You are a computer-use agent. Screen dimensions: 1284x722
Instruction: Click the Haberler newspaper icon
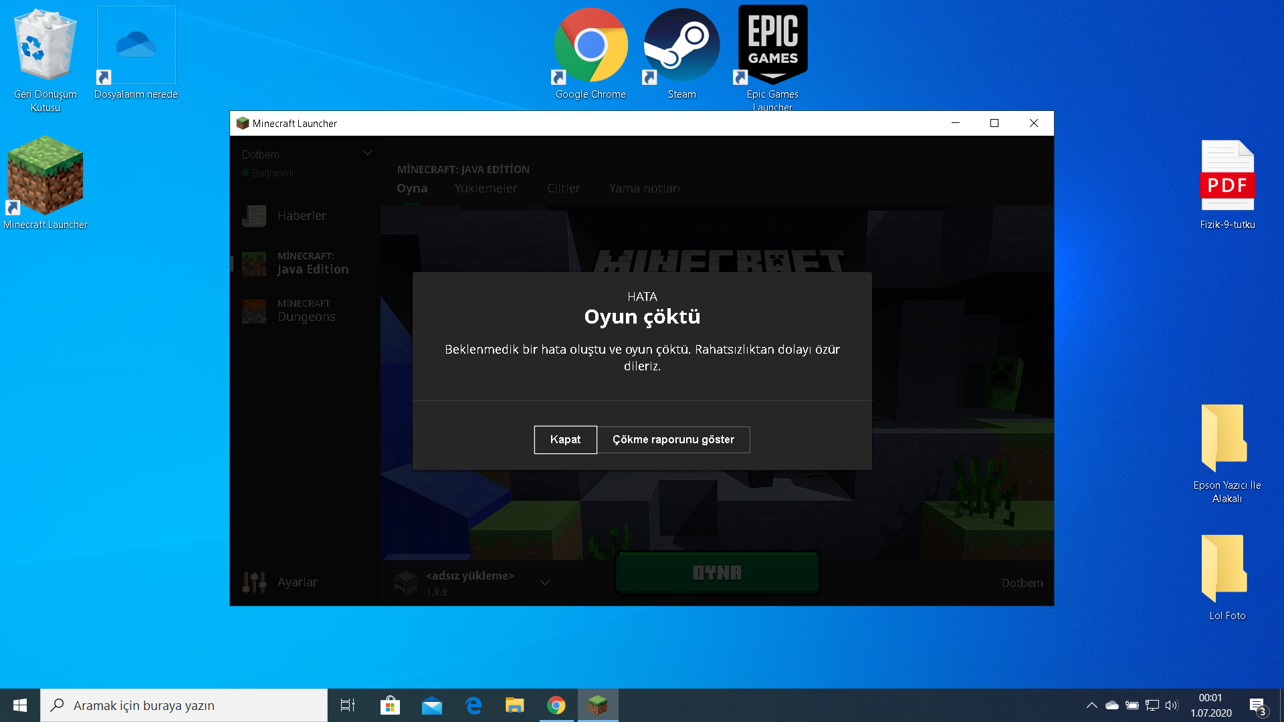(x=254, y=216)
